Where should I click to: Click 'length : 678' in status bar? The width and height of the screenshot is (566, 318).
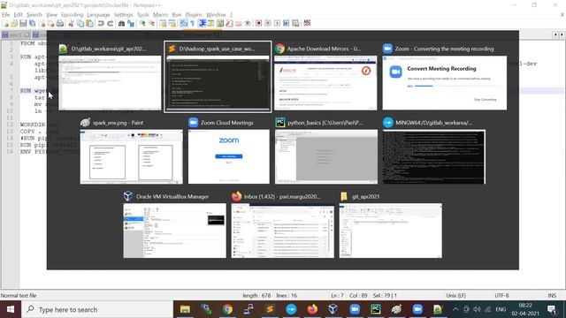[256, 296]
